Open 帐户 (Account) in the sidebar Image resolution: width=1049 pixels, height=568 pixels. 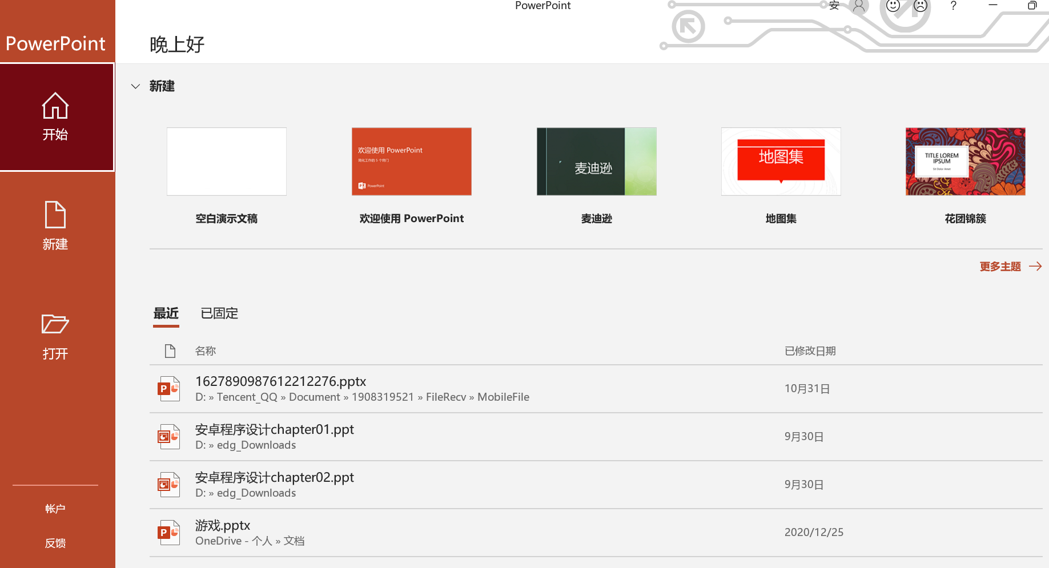tap(55, 509)
